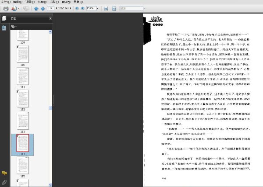Select page 112 thumbnail
Screen dimensions: 263x187
click(23, 98)
